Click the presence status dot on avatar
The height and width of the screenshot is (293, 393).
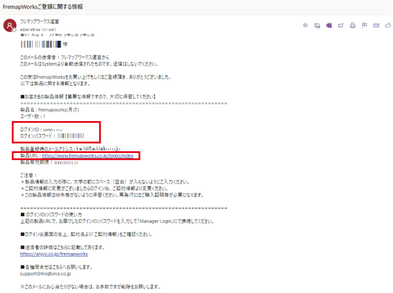coord(14,30)
